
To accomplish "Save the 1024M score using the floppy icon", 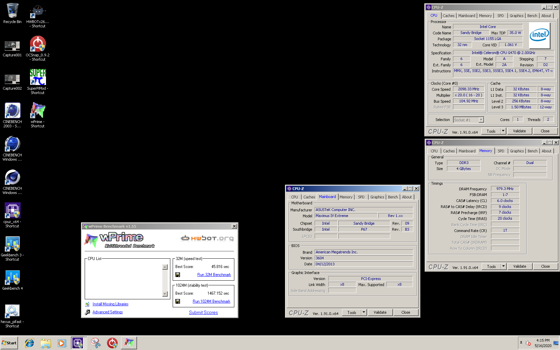I will 178,301.
